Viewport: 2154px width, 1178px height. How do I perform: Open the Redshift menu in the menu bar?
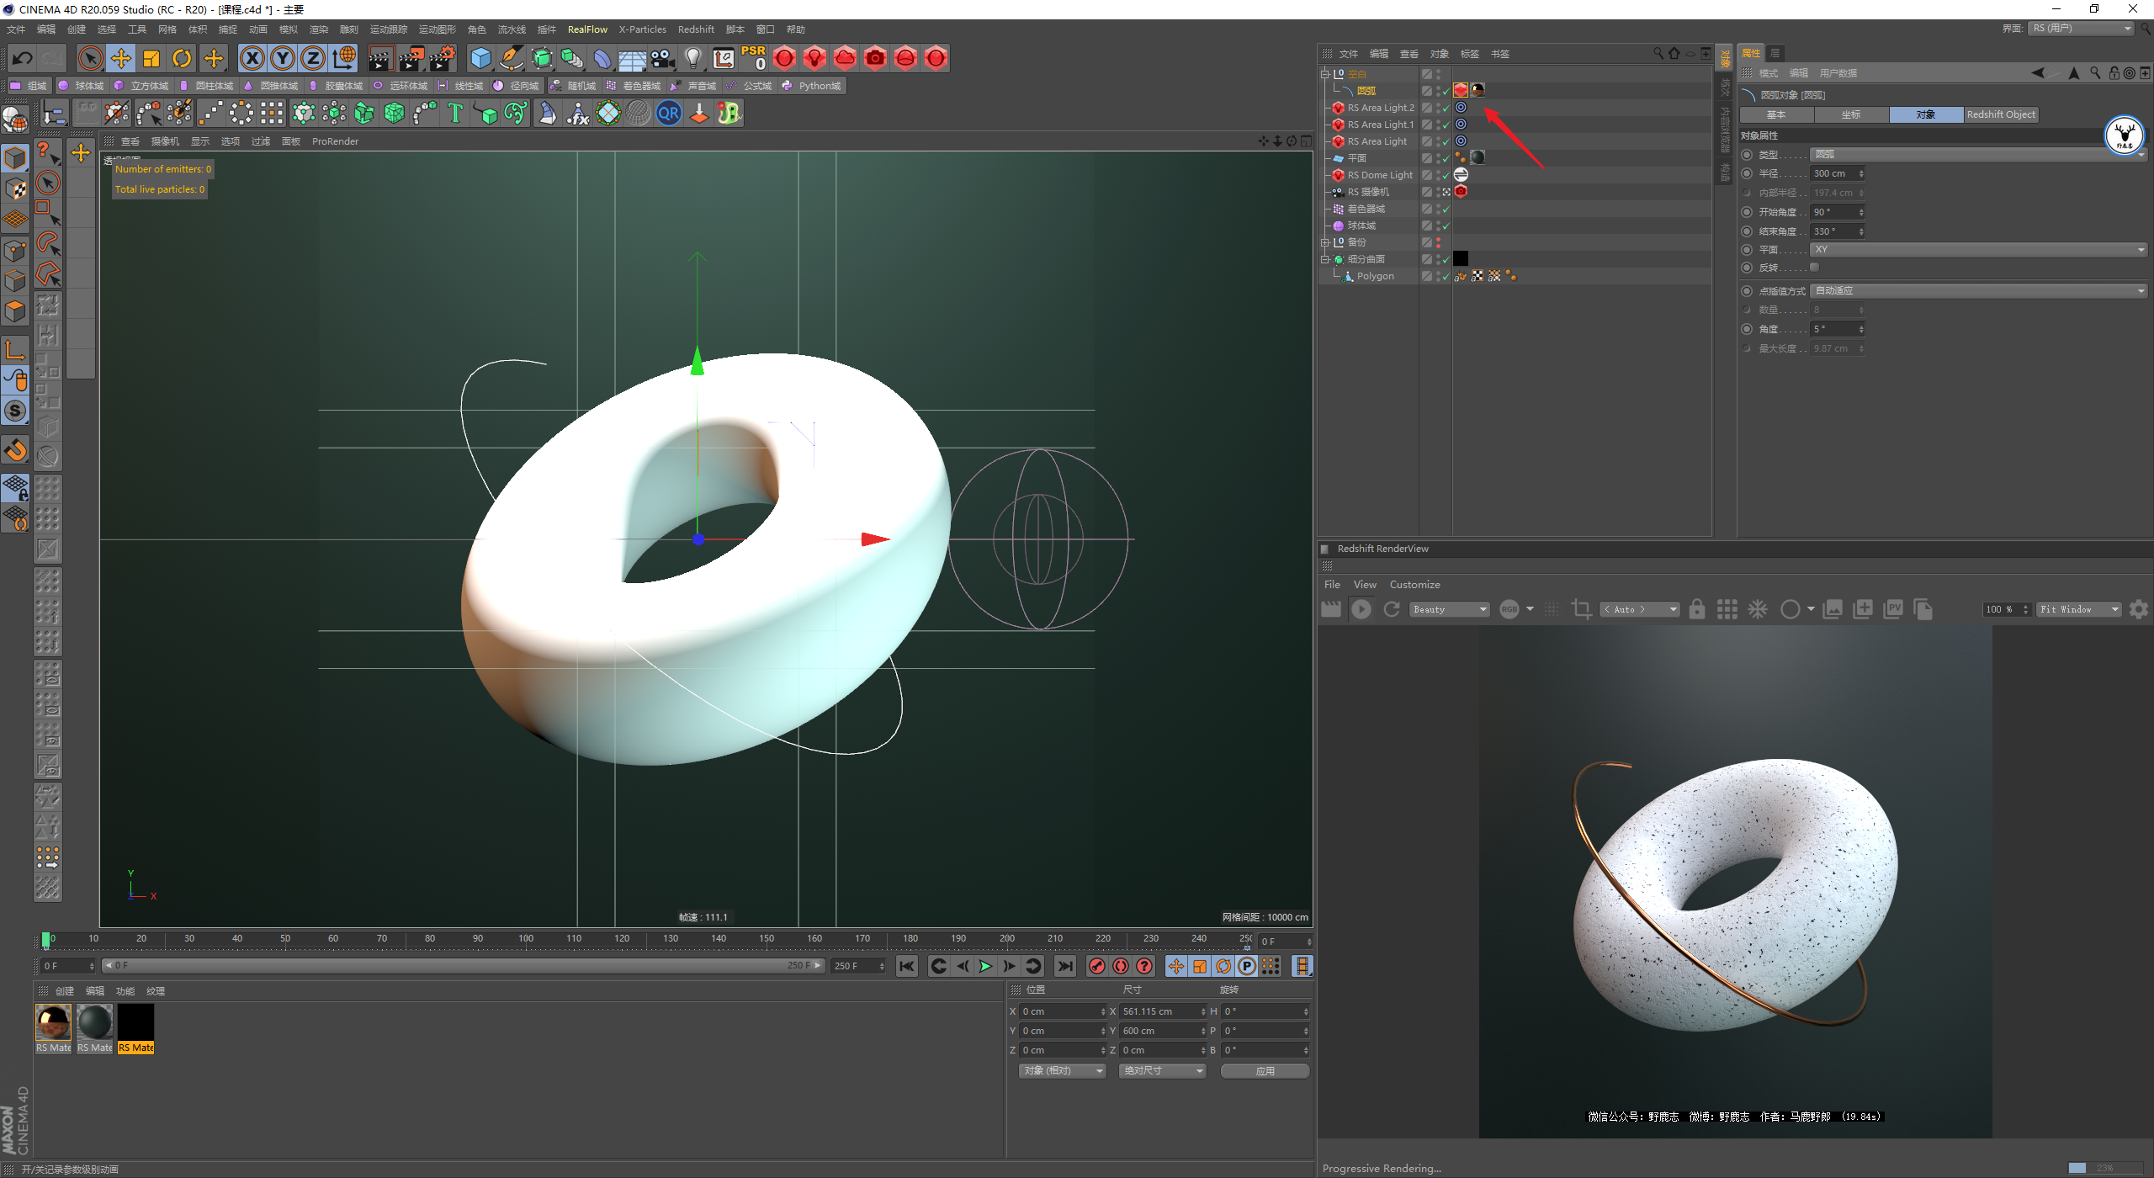[695, 29]
